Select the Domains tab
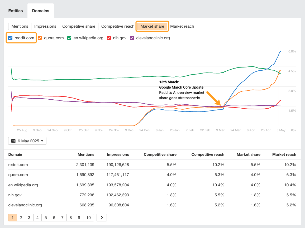305x228 pixels. (x=41, y=11)
